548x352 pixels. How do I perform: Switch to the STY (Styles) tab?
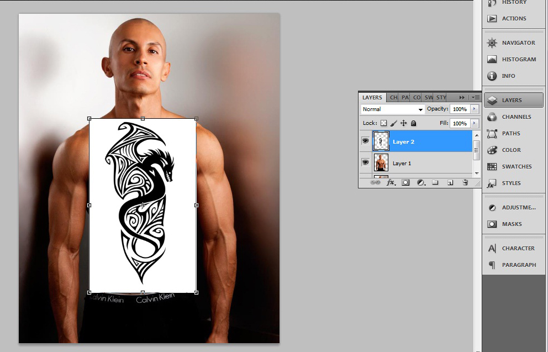click(441, 97)
